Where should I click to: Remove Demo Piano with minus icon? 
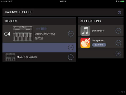click(118, 31)
